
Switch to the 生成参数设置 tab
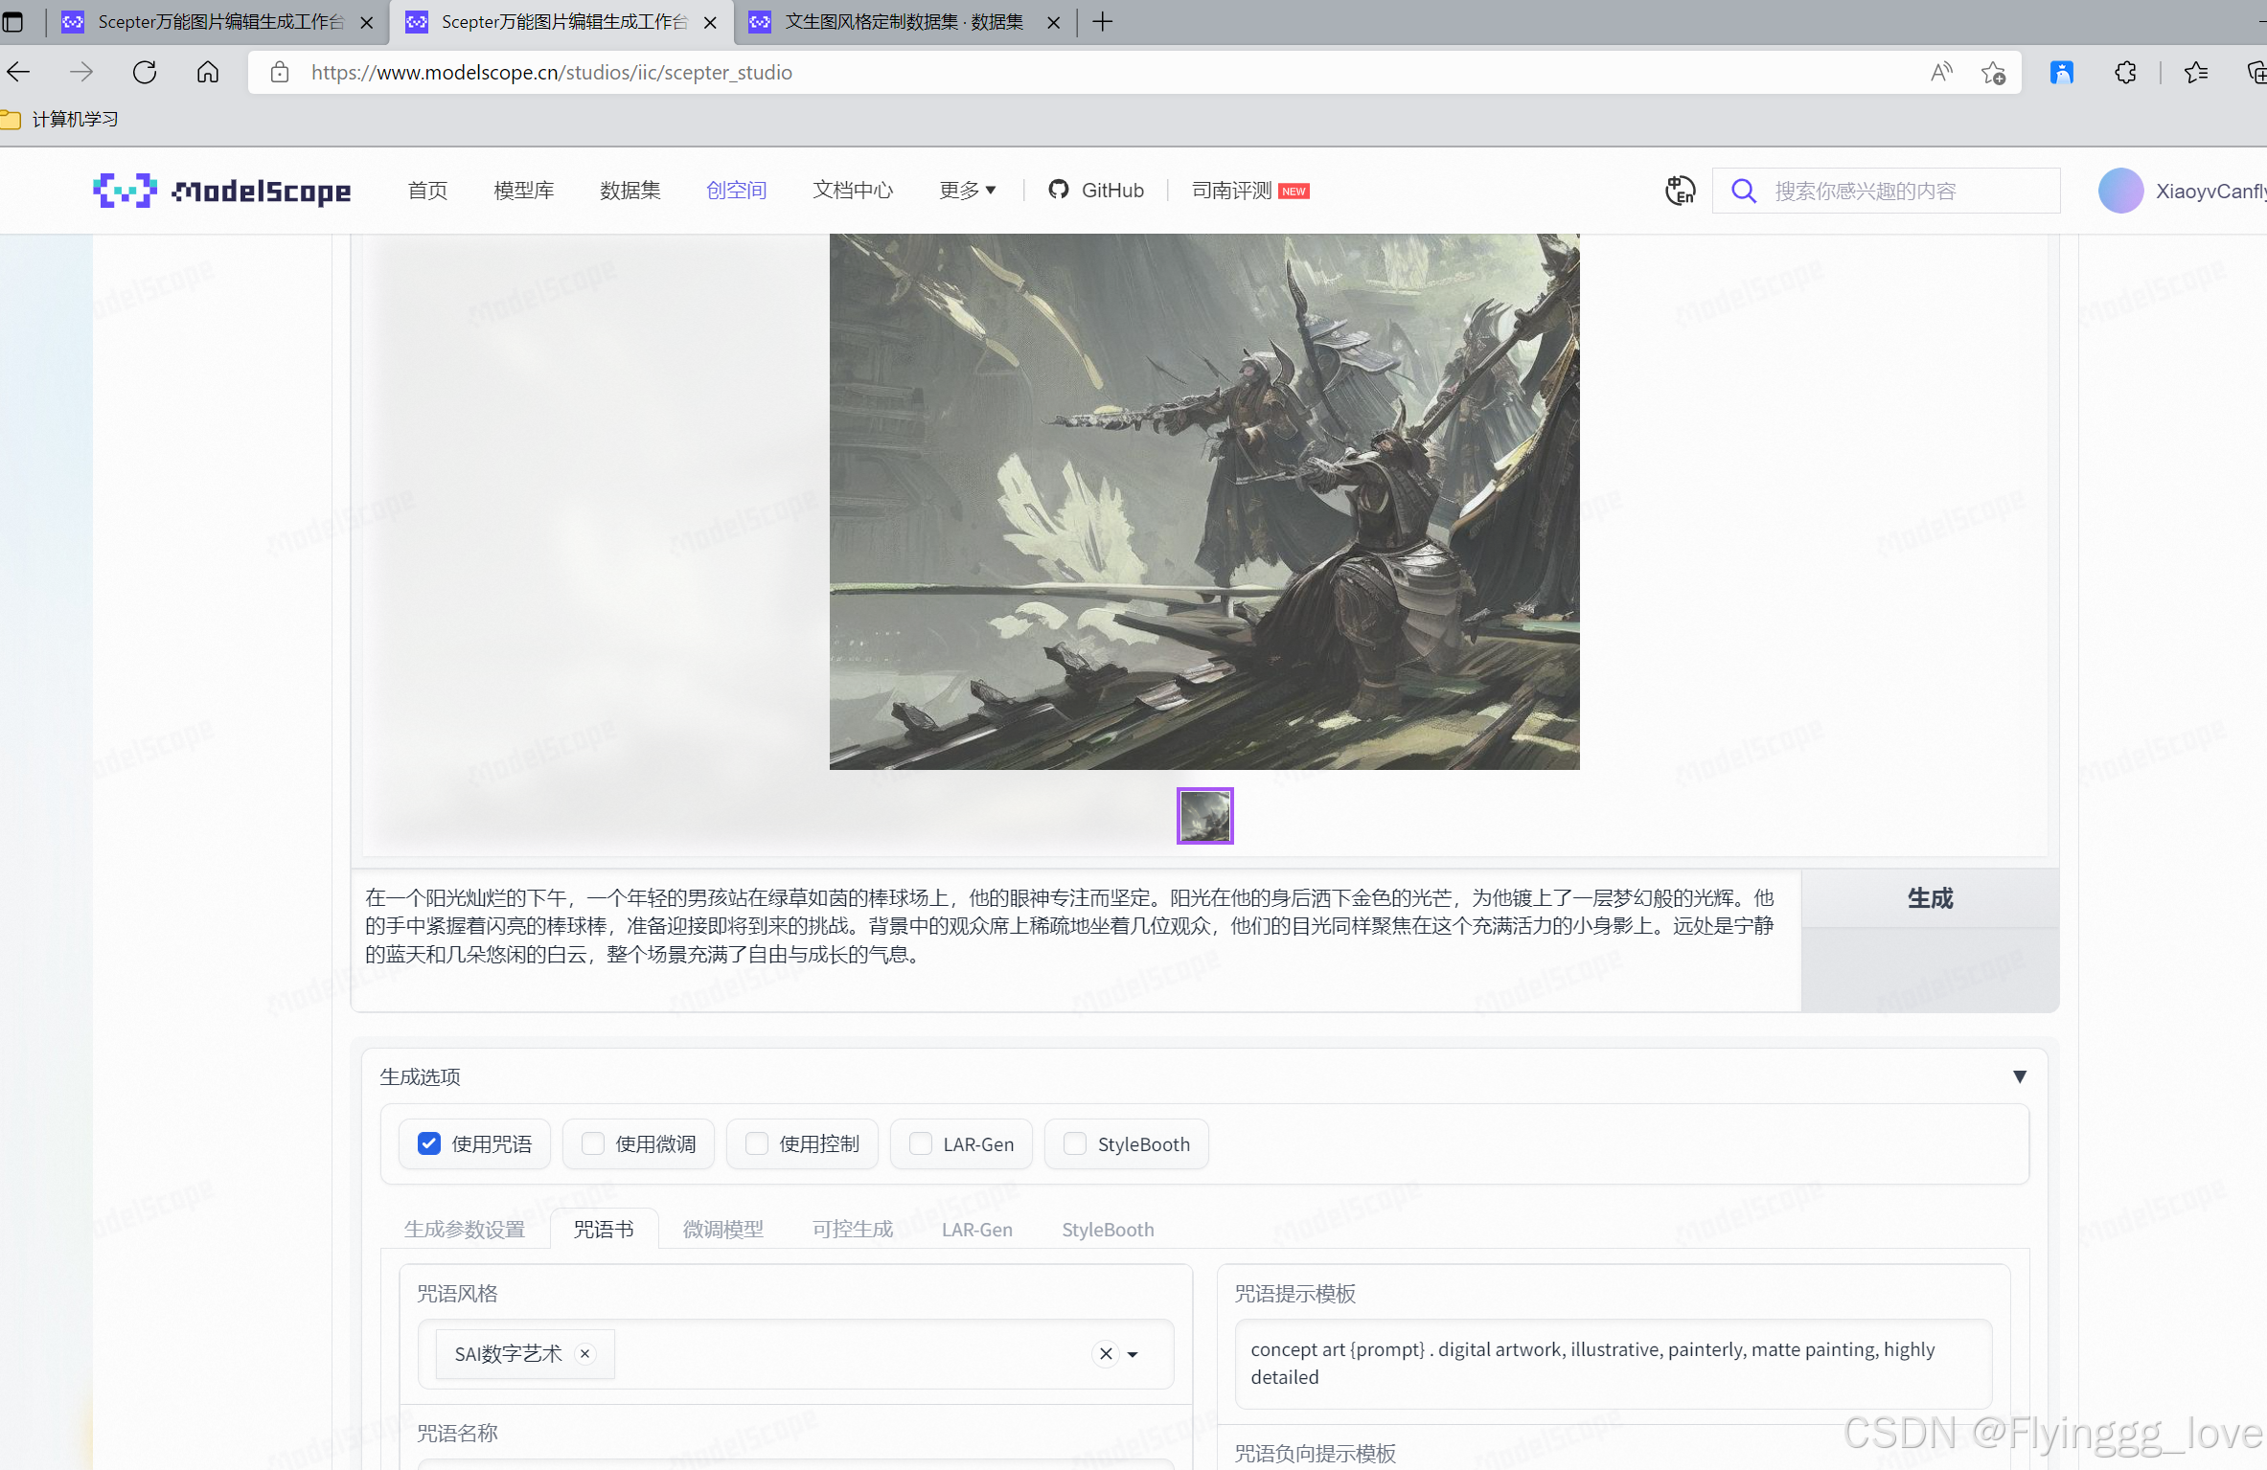coord(465,1230)
